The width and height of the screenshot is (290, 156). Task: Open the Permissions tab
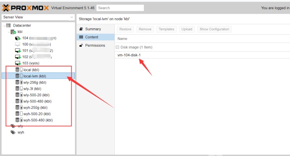point(95,45)
